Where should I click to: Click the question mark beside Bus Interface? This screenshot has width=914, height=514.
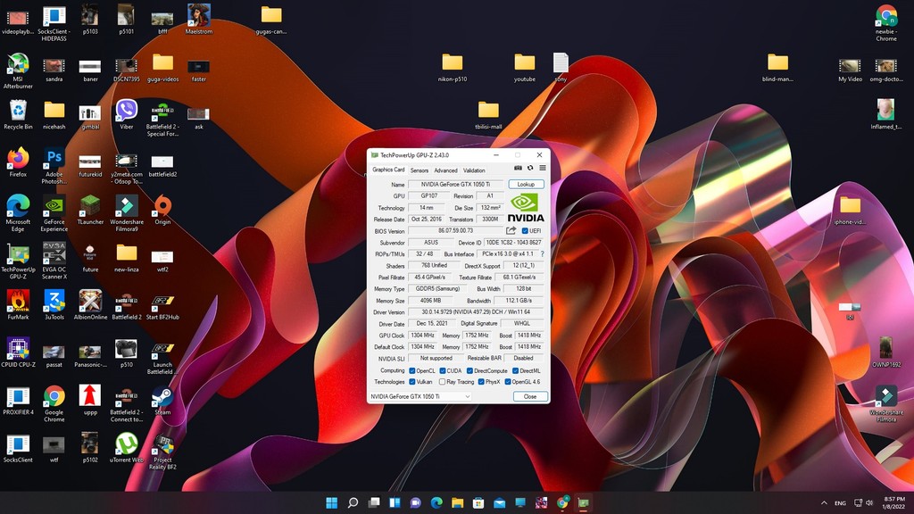pyautogui.click(x=542, y=253)
